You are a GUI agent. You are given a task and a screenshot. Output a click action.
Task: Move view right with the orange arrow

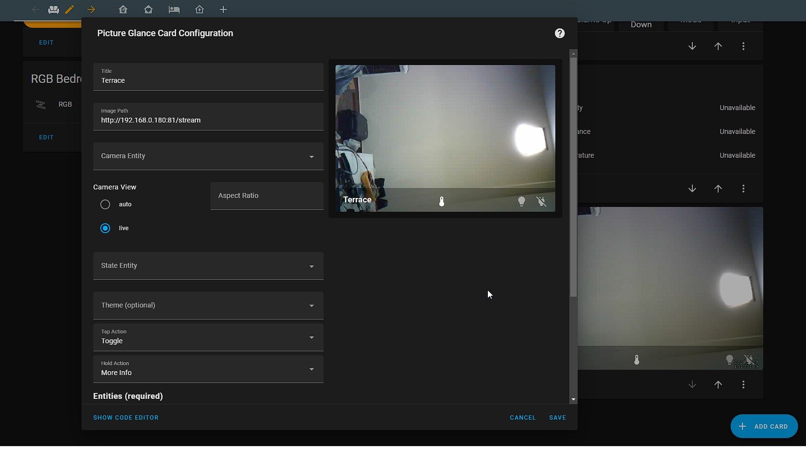[x=91, y=9]
